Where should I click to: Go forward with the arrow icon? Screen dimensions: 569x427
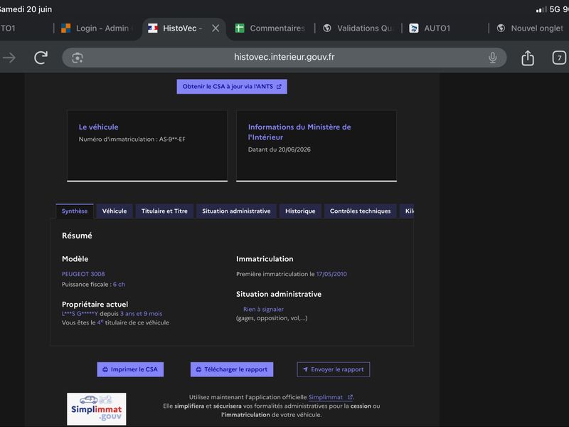[9, 58]
